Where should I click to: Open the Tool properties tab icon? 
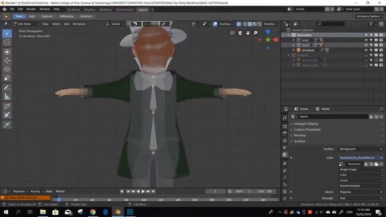tap(285, 118)
